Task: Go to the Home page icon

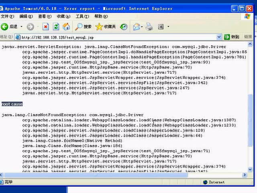Action: (66, 27)
